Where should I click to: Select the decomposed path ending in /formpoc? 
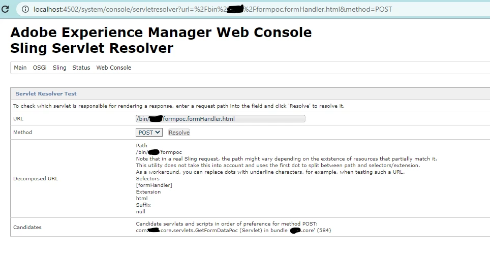coord(159,152)
